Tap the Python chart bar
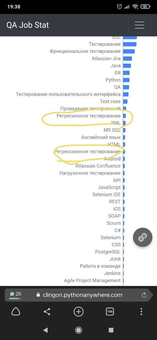This screenshot has height=340, width=157. point(126,80)
